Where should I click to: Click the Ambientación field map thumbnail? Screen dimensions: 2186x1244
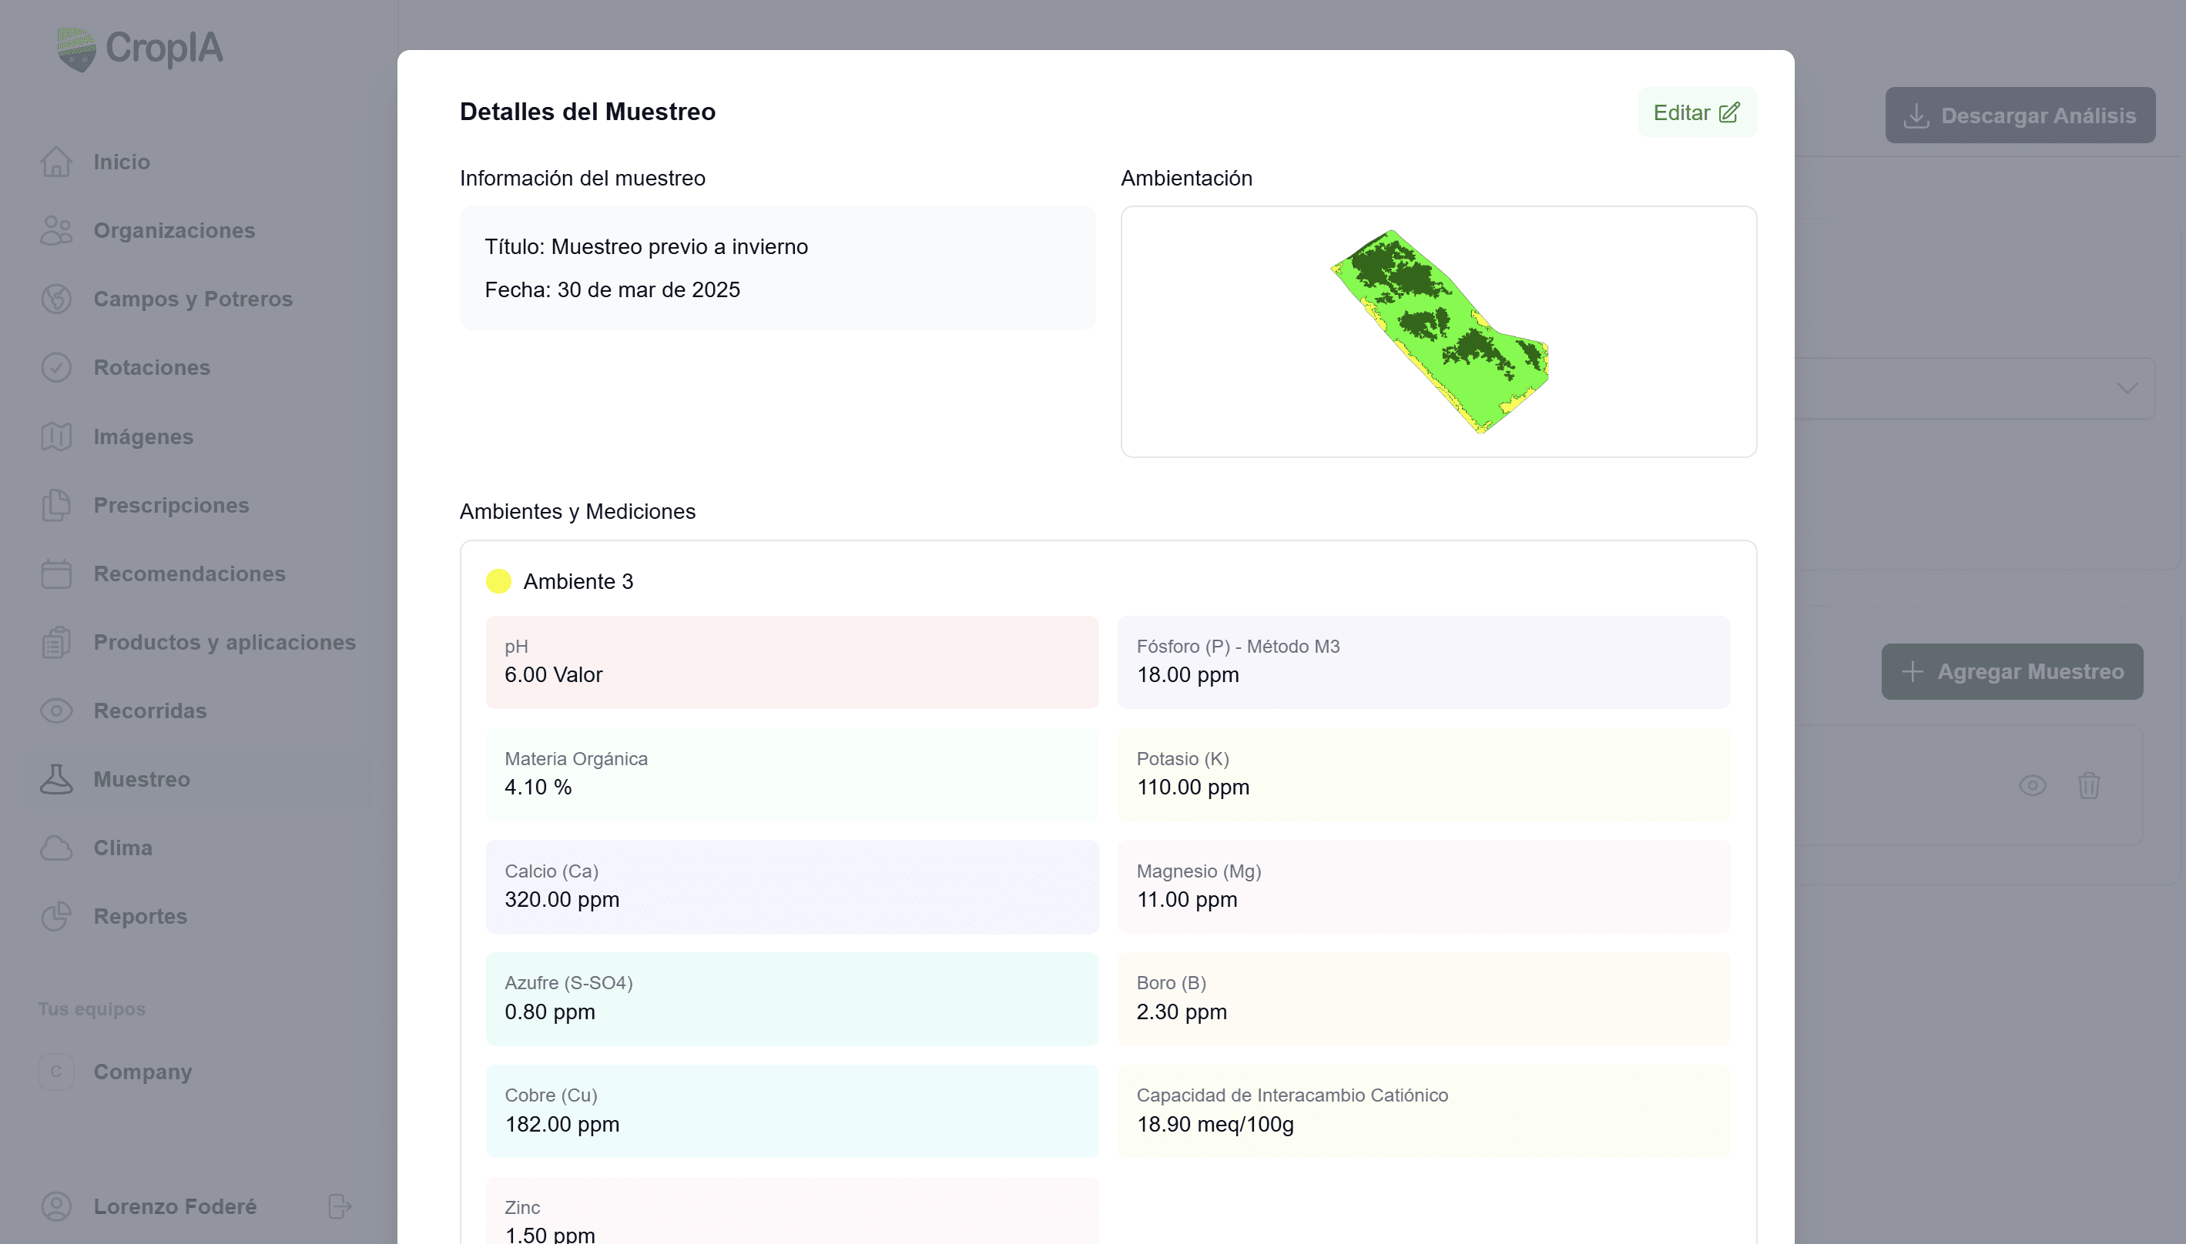(1439, 332)
